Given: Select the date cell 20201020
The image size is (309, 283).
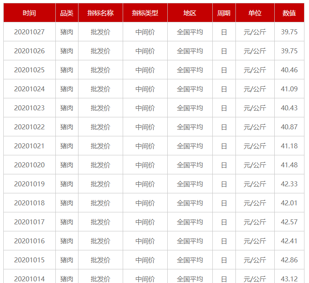Looking at the screenshot, I should tap(29, 165).
